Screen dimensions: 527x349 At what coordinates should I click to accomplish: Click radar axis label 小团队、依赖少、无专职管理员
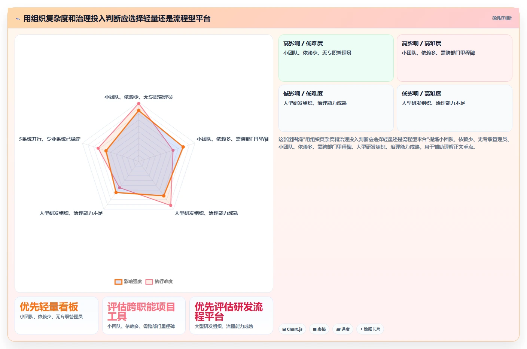point(138,97)
